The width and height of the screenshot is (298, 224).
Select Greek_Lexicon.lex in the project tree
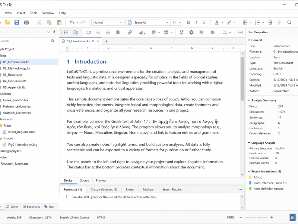[16, 100]
